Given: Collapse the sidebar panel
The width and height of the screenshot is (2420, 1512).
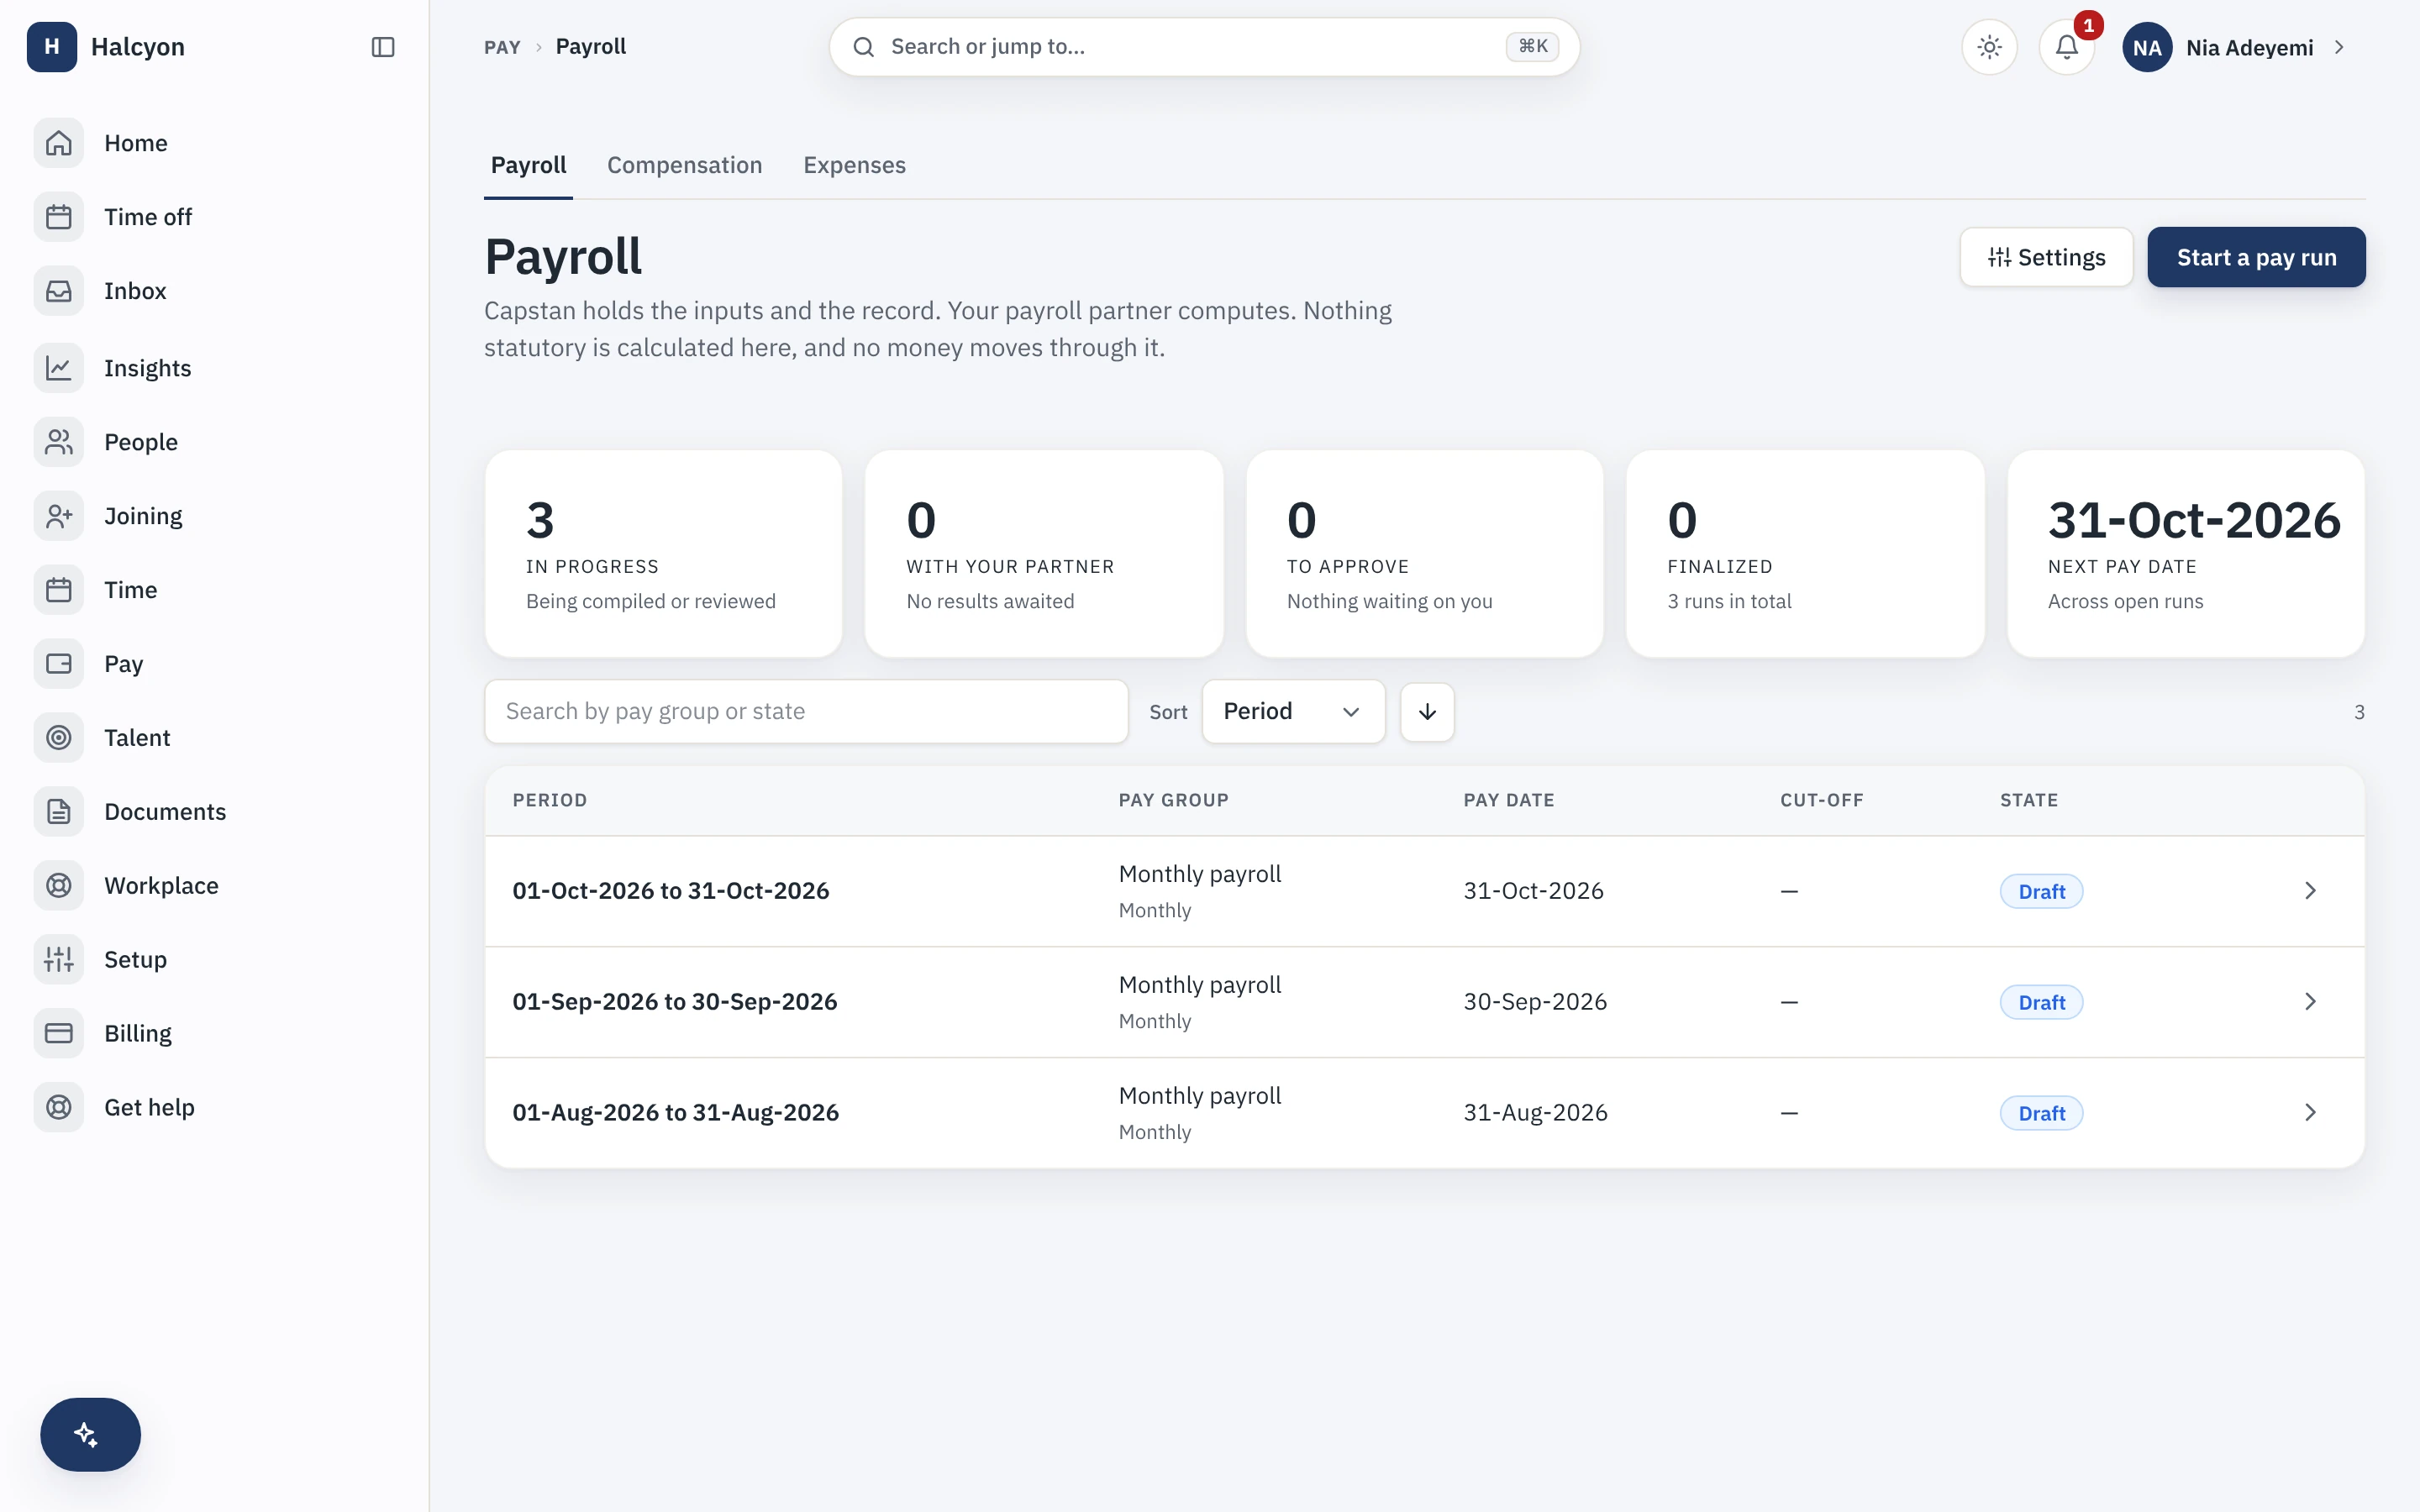Looking at the screenshot, I should click(383, 47).
